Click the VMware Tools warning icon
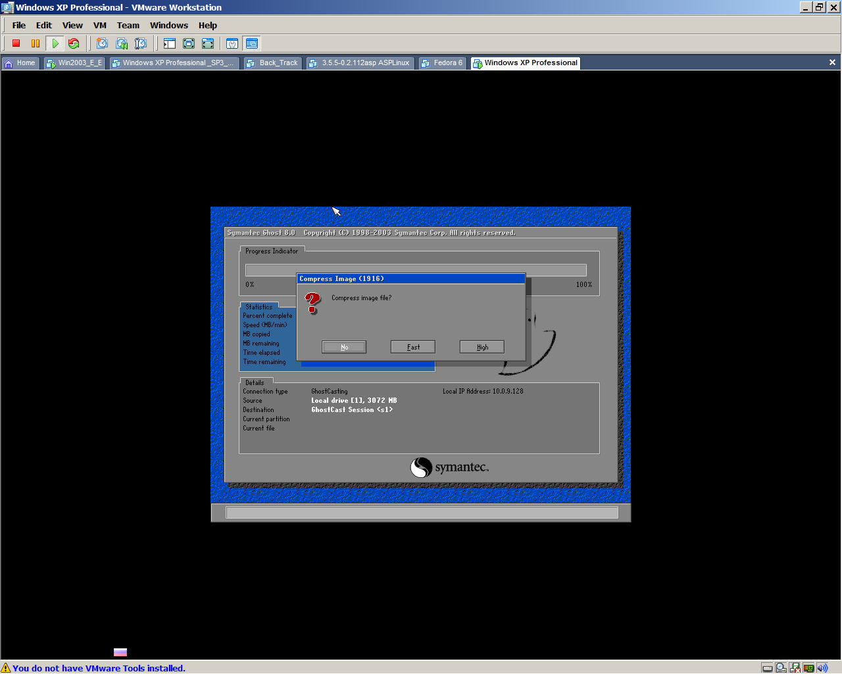This screenshot has width=842, height=674. tap(6, 668)
